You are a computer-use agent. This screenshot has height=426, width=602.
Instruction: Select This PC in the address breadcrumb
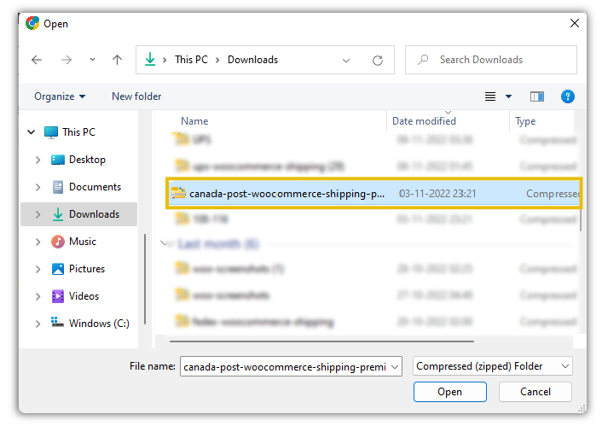(191, 60)
